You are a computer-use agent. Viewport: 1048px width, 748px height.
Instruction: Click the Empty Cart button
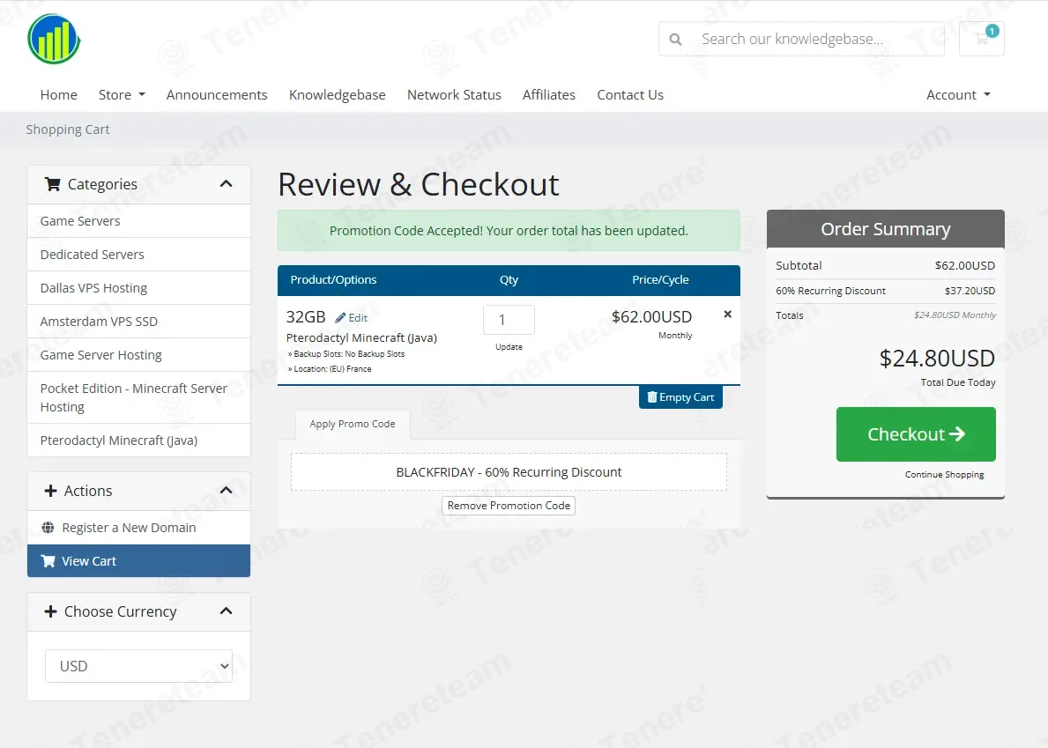(680, 397)
